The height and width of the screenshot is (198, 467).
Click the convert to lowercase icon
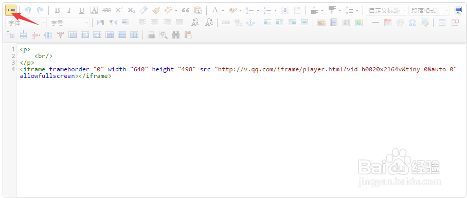210,22
